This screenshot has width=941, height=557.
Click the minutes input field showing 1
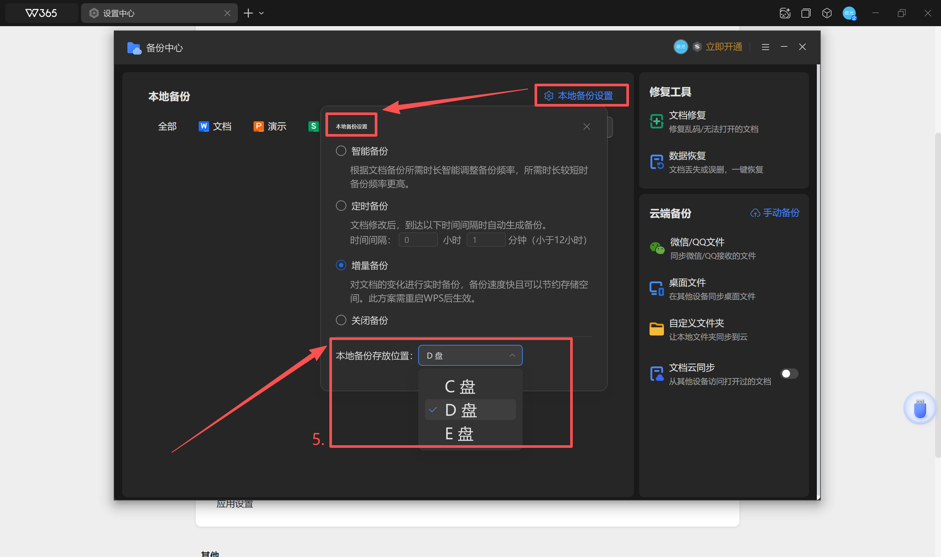pos(486,240)
